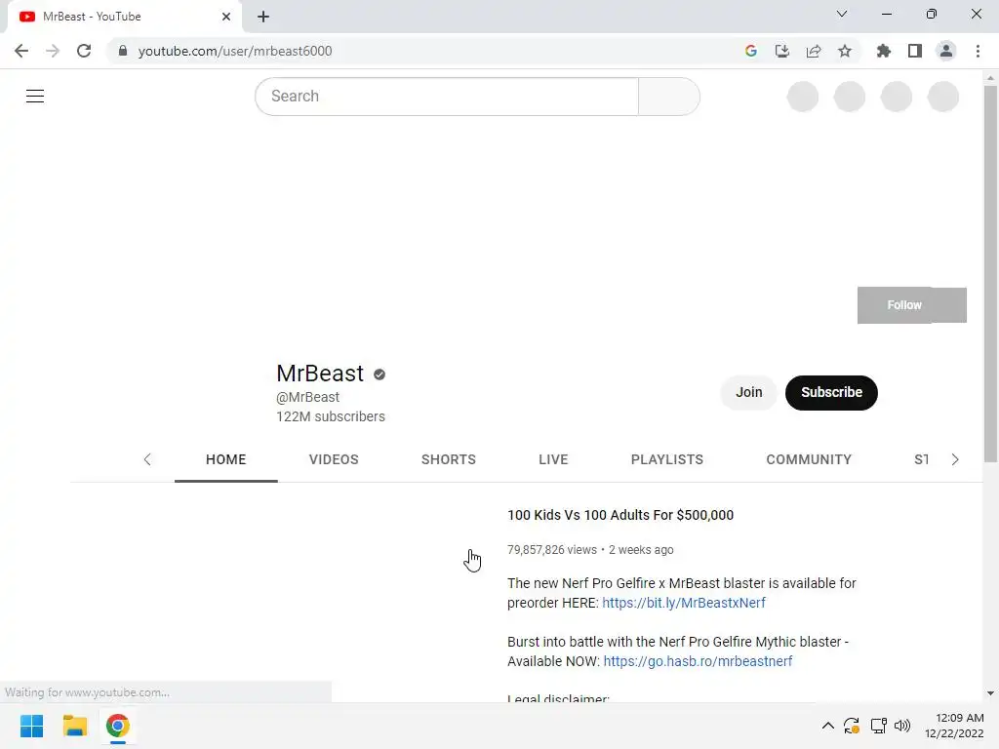999x749 pixels.
Task: Click the 79,857,826 views text
Action: pyautogui.click(x=552, y=550)
